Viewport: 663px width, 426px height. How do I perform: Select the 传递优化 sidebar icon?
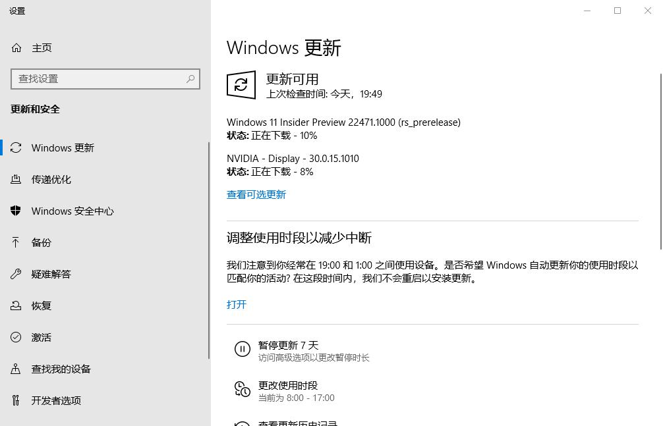point(18,179)
